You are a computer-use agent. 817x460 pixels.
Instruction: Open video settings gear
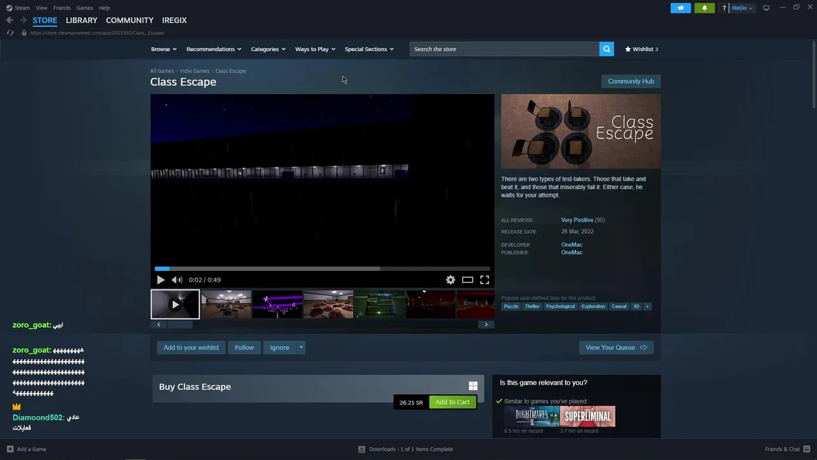point(451,280)
